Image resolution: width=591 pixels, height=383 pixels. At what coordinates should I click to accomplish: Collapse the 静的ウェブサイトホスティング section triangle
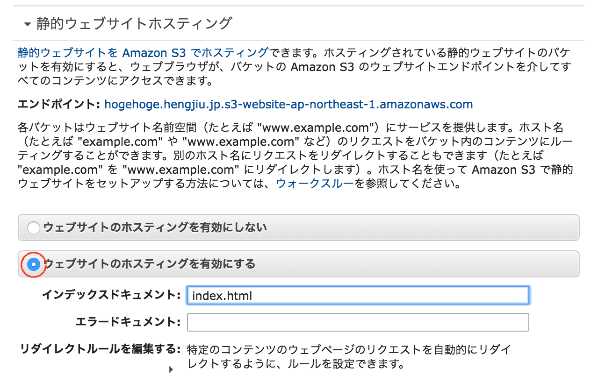click(x=28, y=24)
